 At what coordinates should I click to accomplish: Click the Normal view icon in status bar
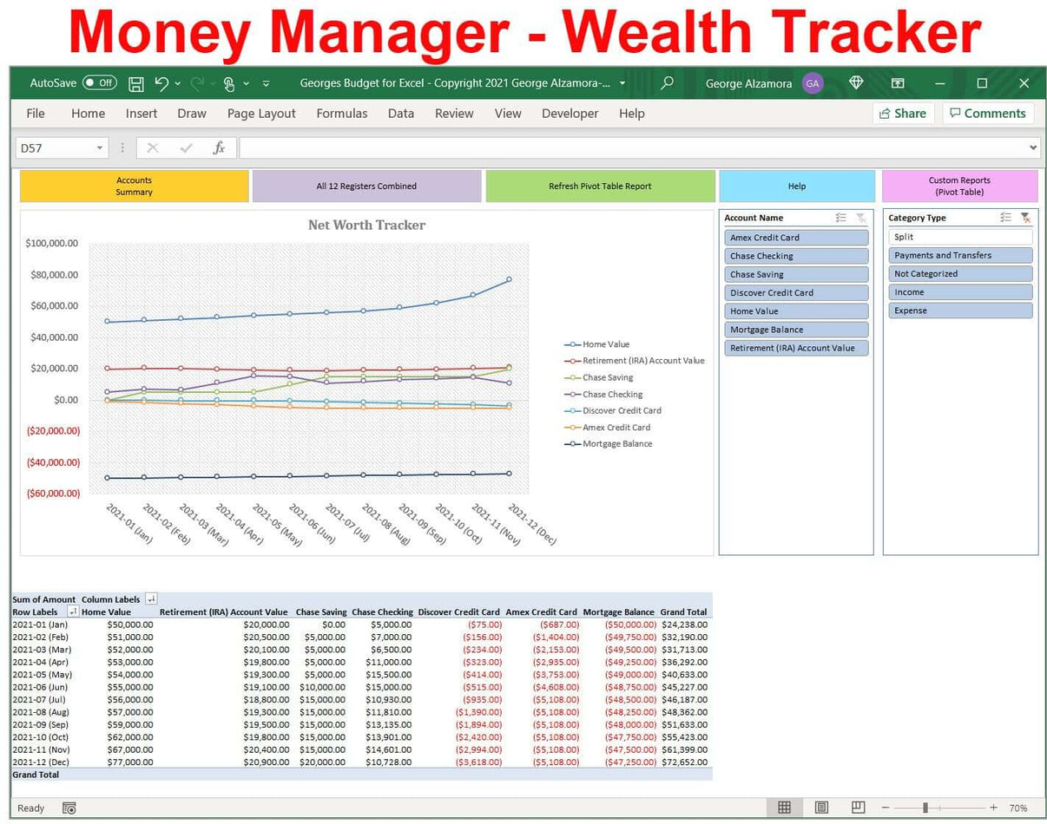point(785,808)
